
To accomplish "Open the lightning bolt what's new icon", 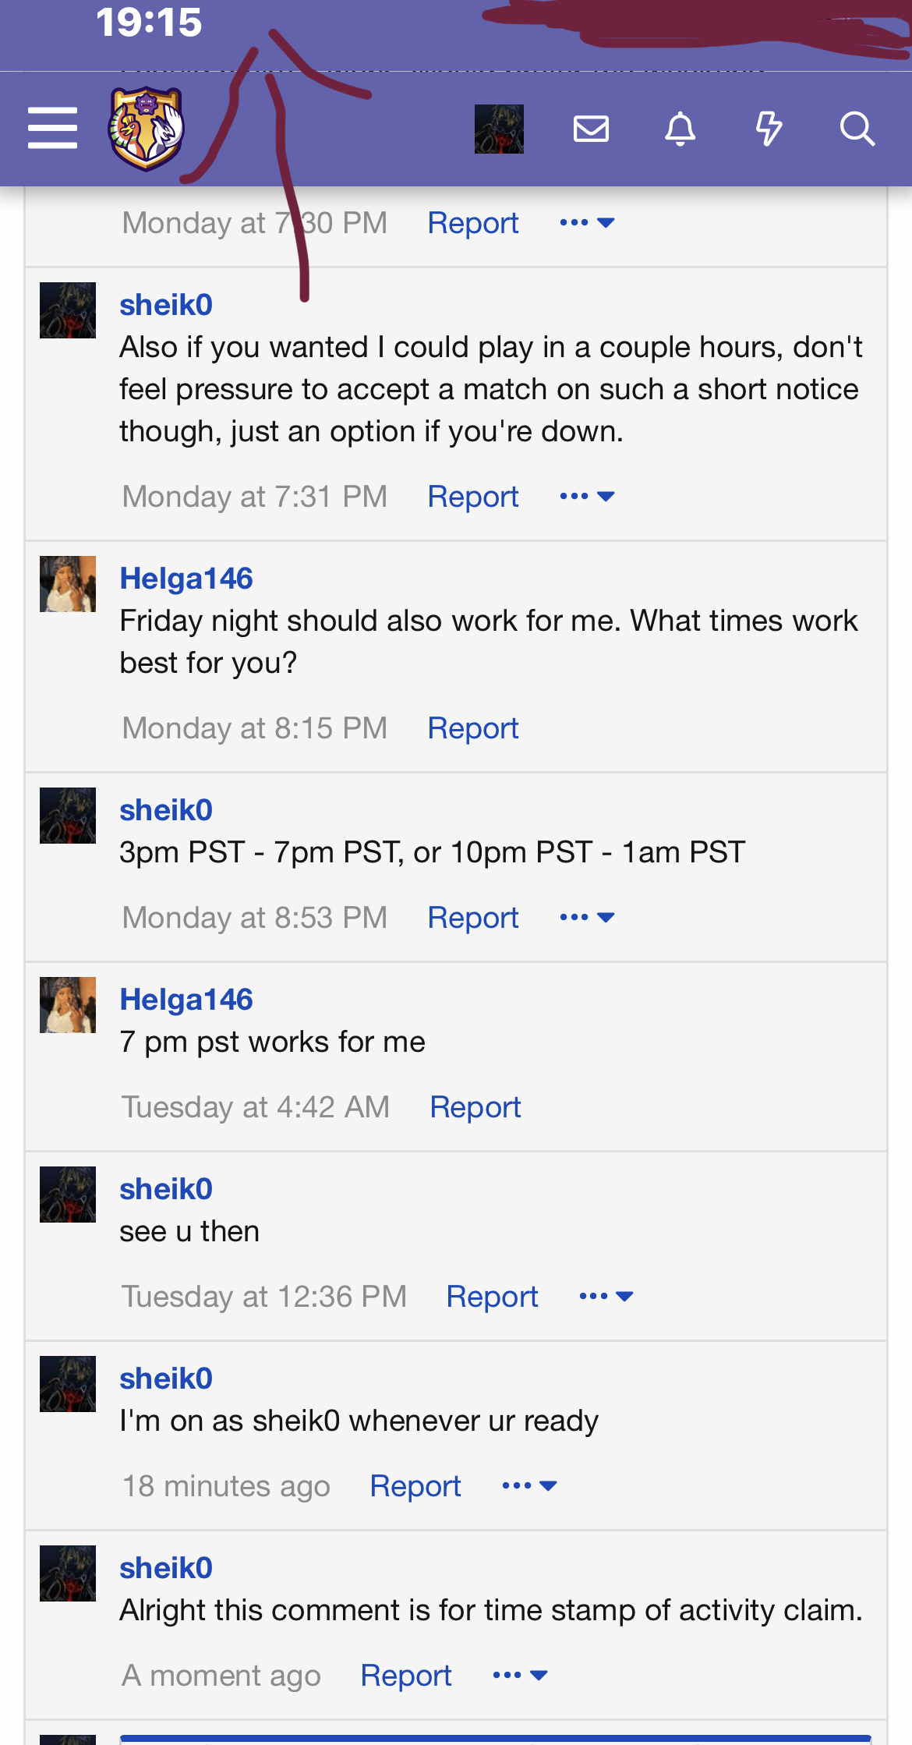I will [x=769, y=129].
